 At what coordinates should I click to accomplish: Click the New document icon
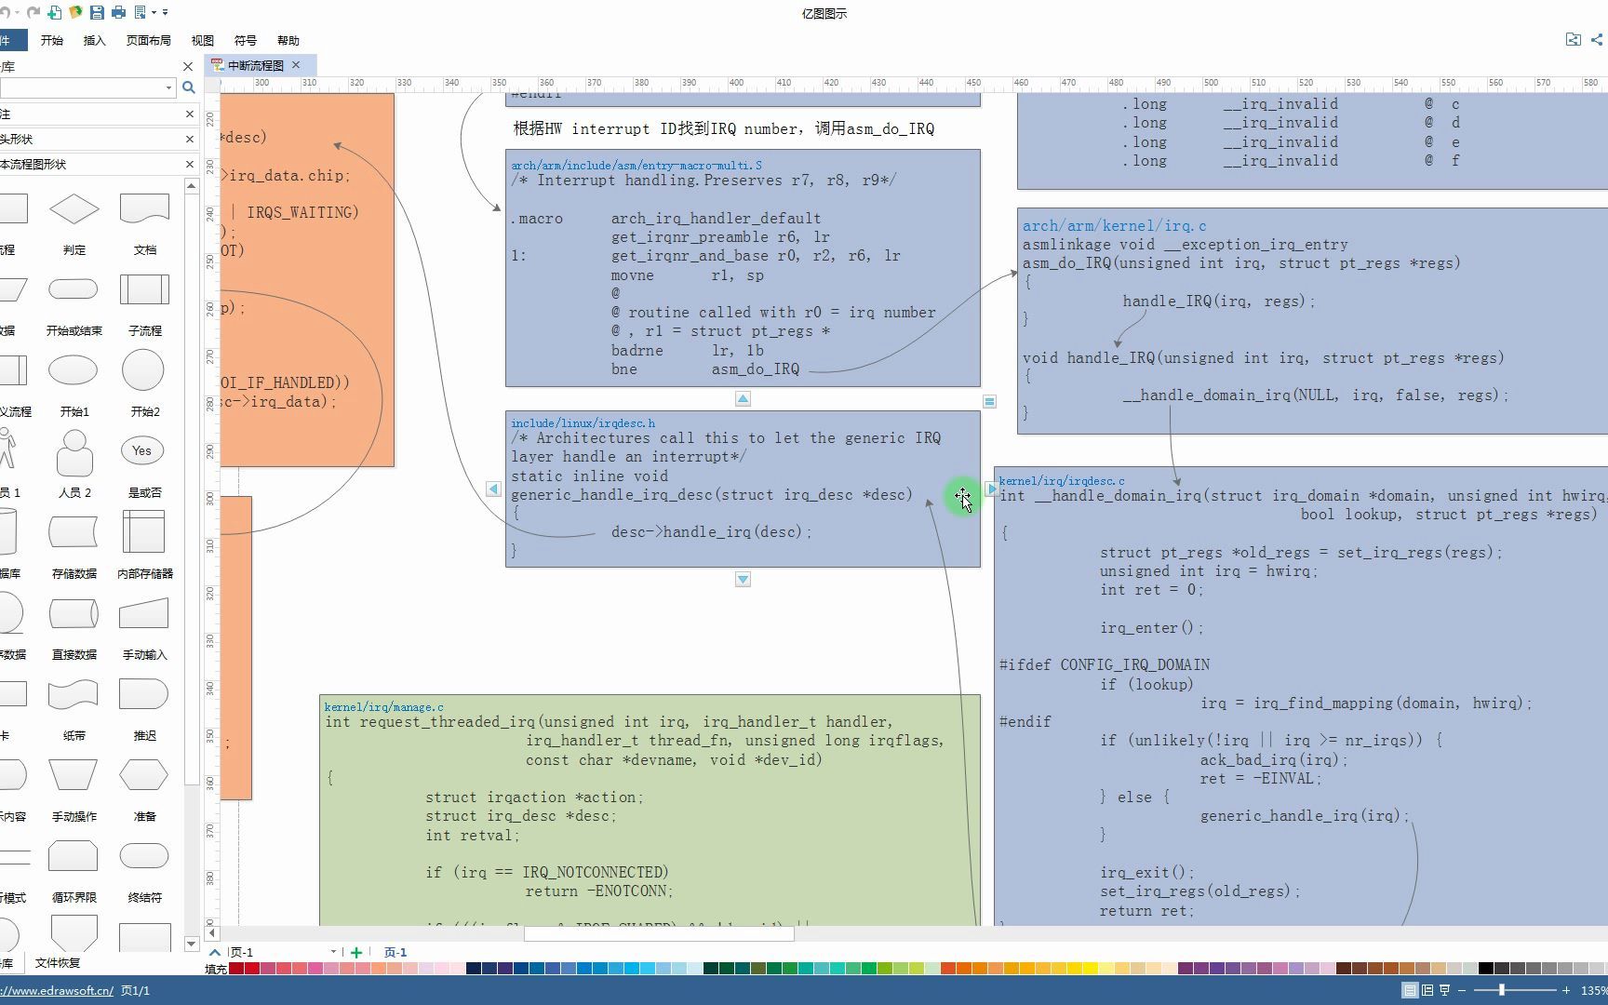pyautogui.click(x=54, y=13)
